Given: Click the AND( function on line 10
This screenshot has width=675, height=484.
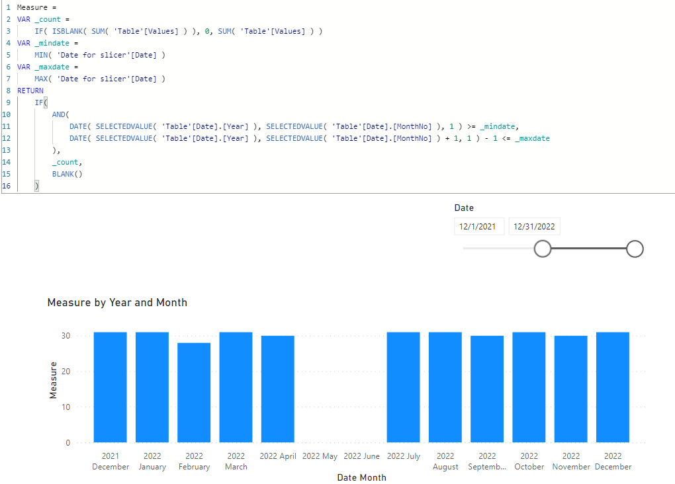Looking at the screenshot, I should (x=61, y=114).
